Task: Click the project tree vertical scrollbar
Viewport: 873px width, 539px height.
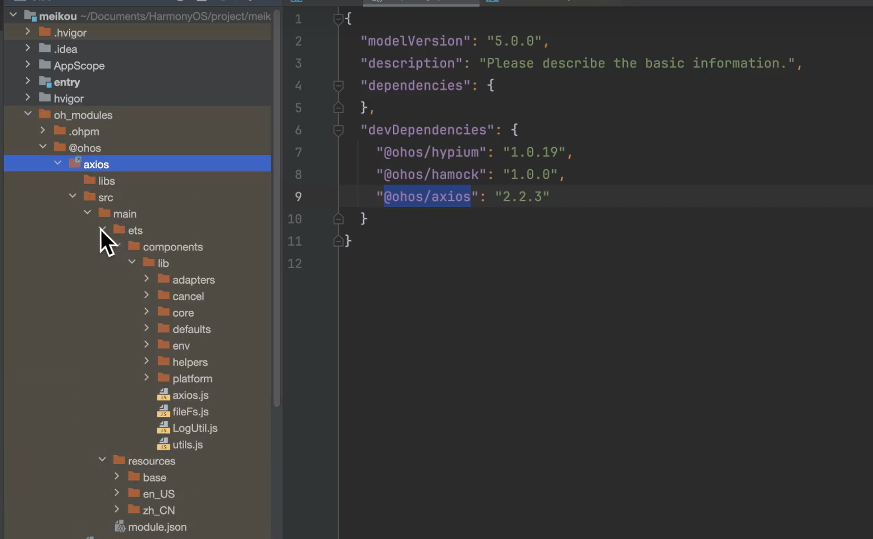Action: (x=276, y=208)
